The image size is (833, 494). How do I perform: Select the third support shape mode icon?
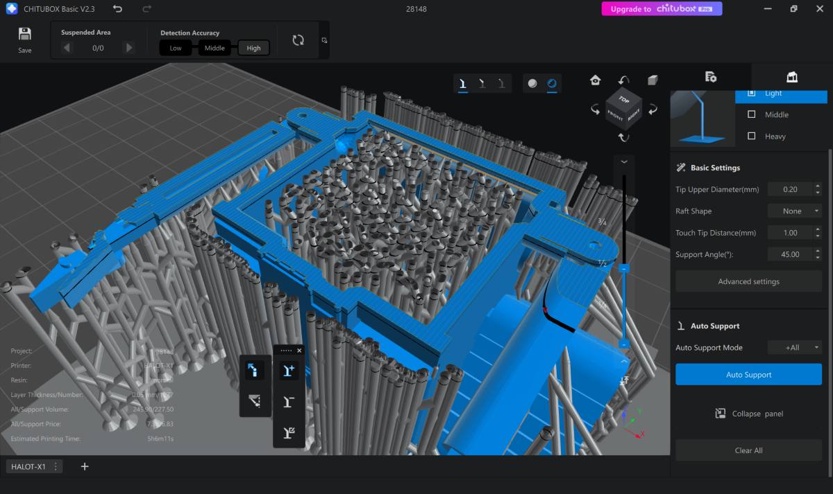point(501,83)
